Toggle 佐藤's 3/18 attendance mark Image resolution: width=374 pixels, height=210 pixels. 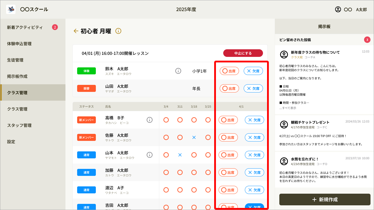[x=194, y=137]
